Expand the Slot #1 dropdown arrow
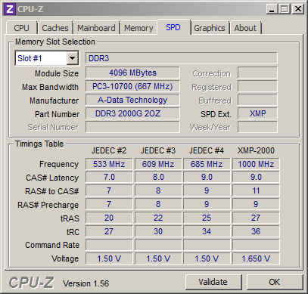308x294 pixels. tap(73, 58)
